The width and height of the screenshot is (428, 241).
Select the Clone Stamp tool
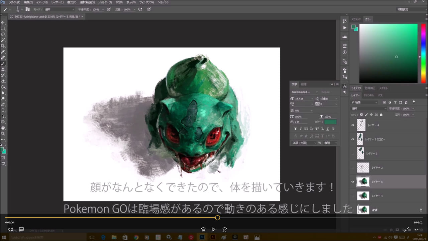point(3,69)
